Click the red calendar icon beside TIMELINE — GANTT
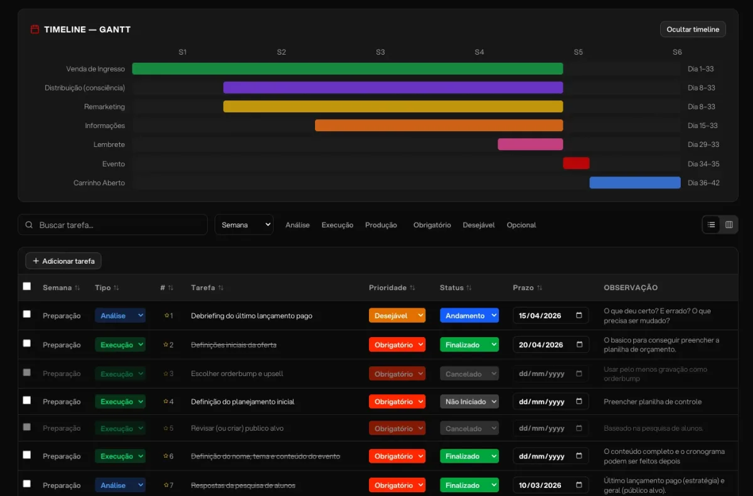753x496 pixels. click(35, 30)
